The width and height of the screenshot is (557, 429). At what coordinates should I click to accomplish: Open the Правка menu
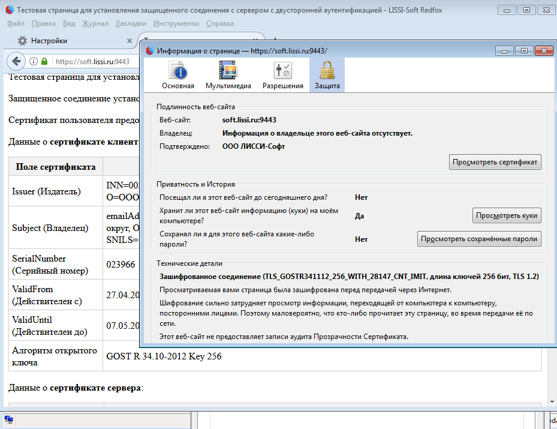[x=44, y=23]
